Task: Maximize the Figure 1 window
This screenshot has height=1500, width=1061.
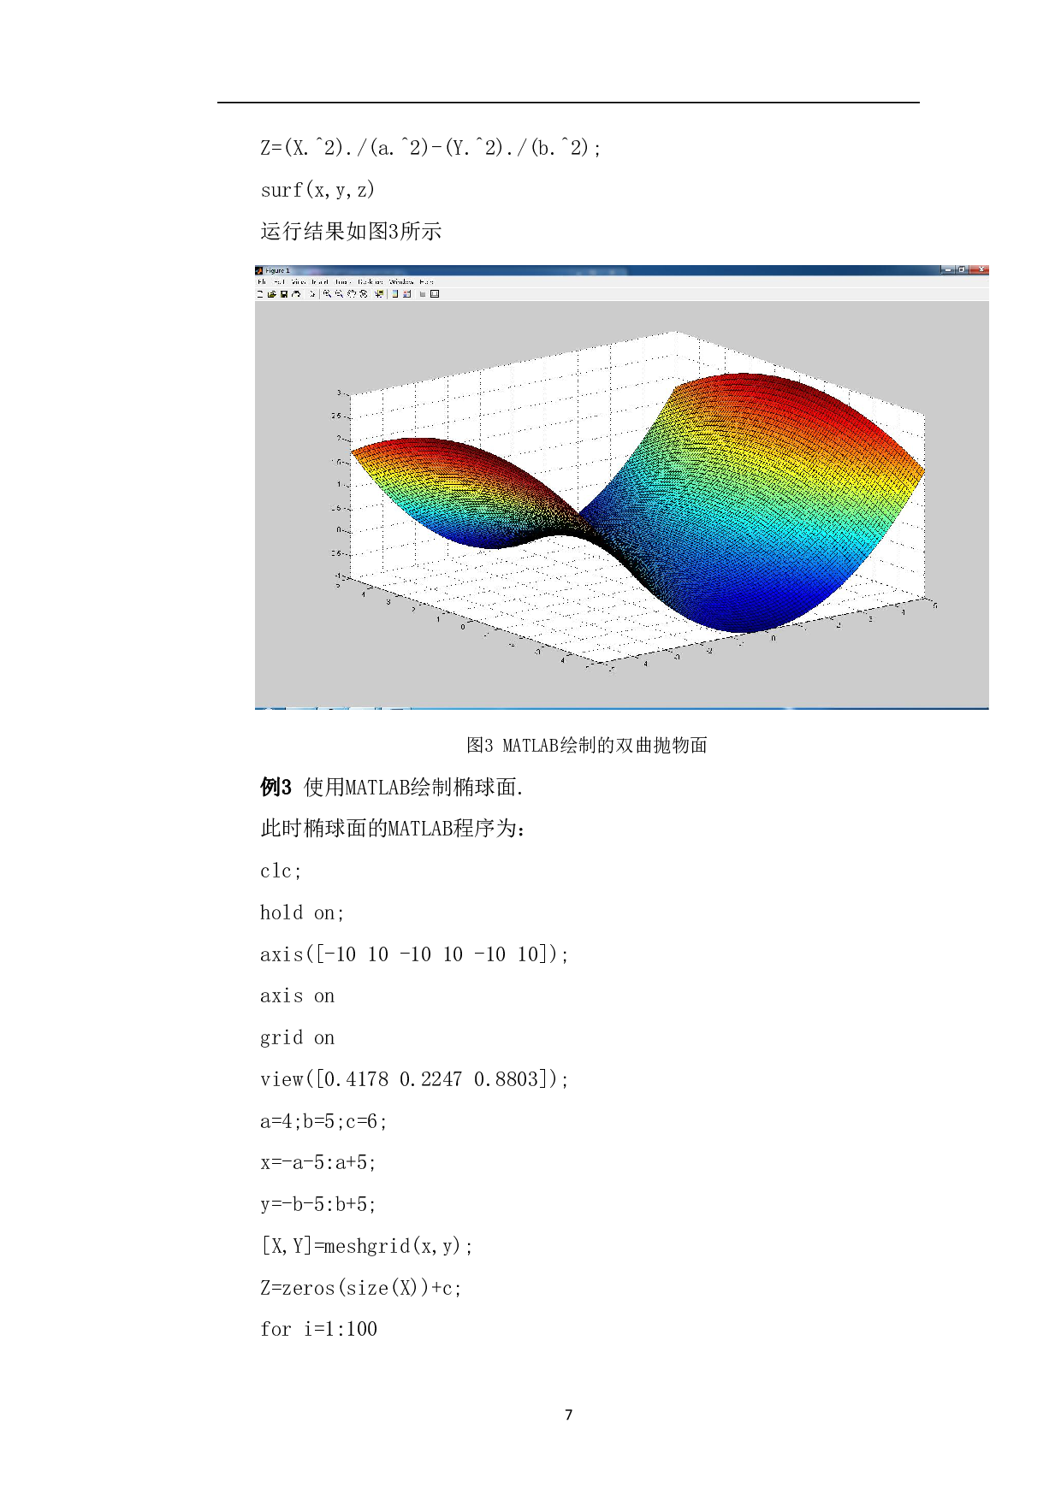Action: pyautogui.click(x=963, y=270)
